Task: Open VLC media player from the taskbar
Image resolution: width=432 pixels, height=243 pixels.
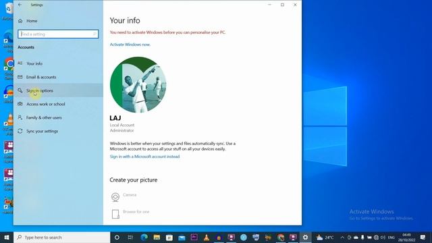Action: 207,237
